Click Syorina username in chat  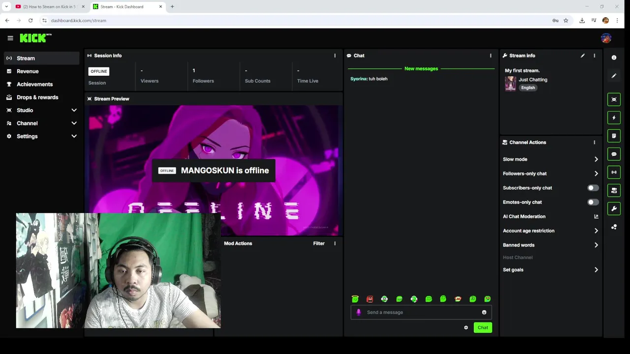(x=358, y=79)
